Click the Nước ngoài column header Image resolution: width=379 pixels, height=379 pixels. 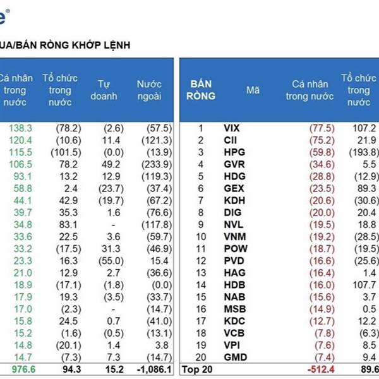[149, 90]
